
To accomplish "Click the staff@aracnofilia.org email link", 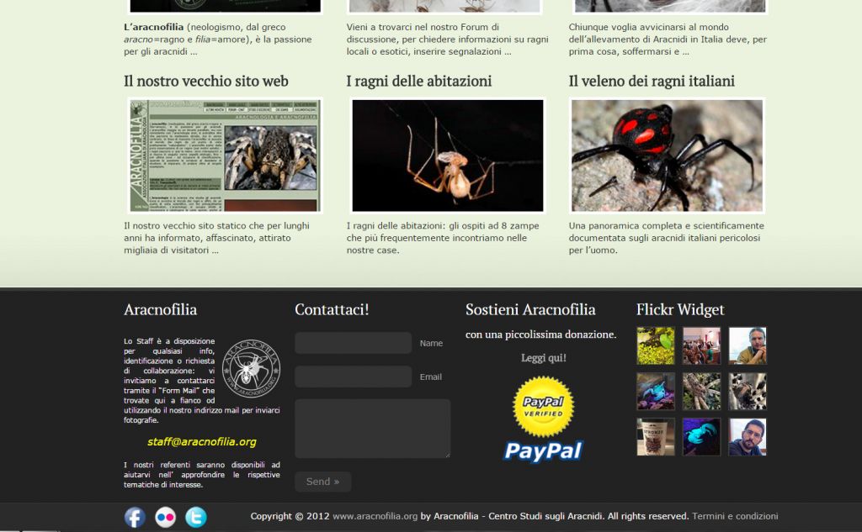I will [201, 442].
